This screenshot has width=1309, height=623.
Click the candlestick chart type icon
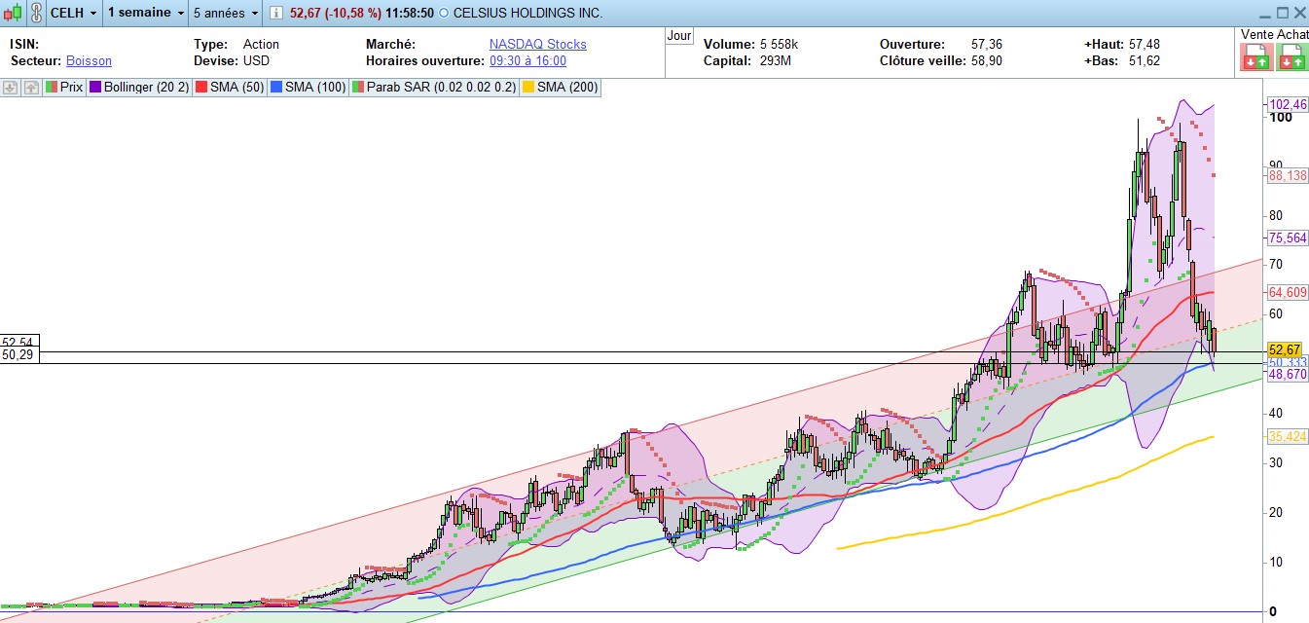coord(13,13)
